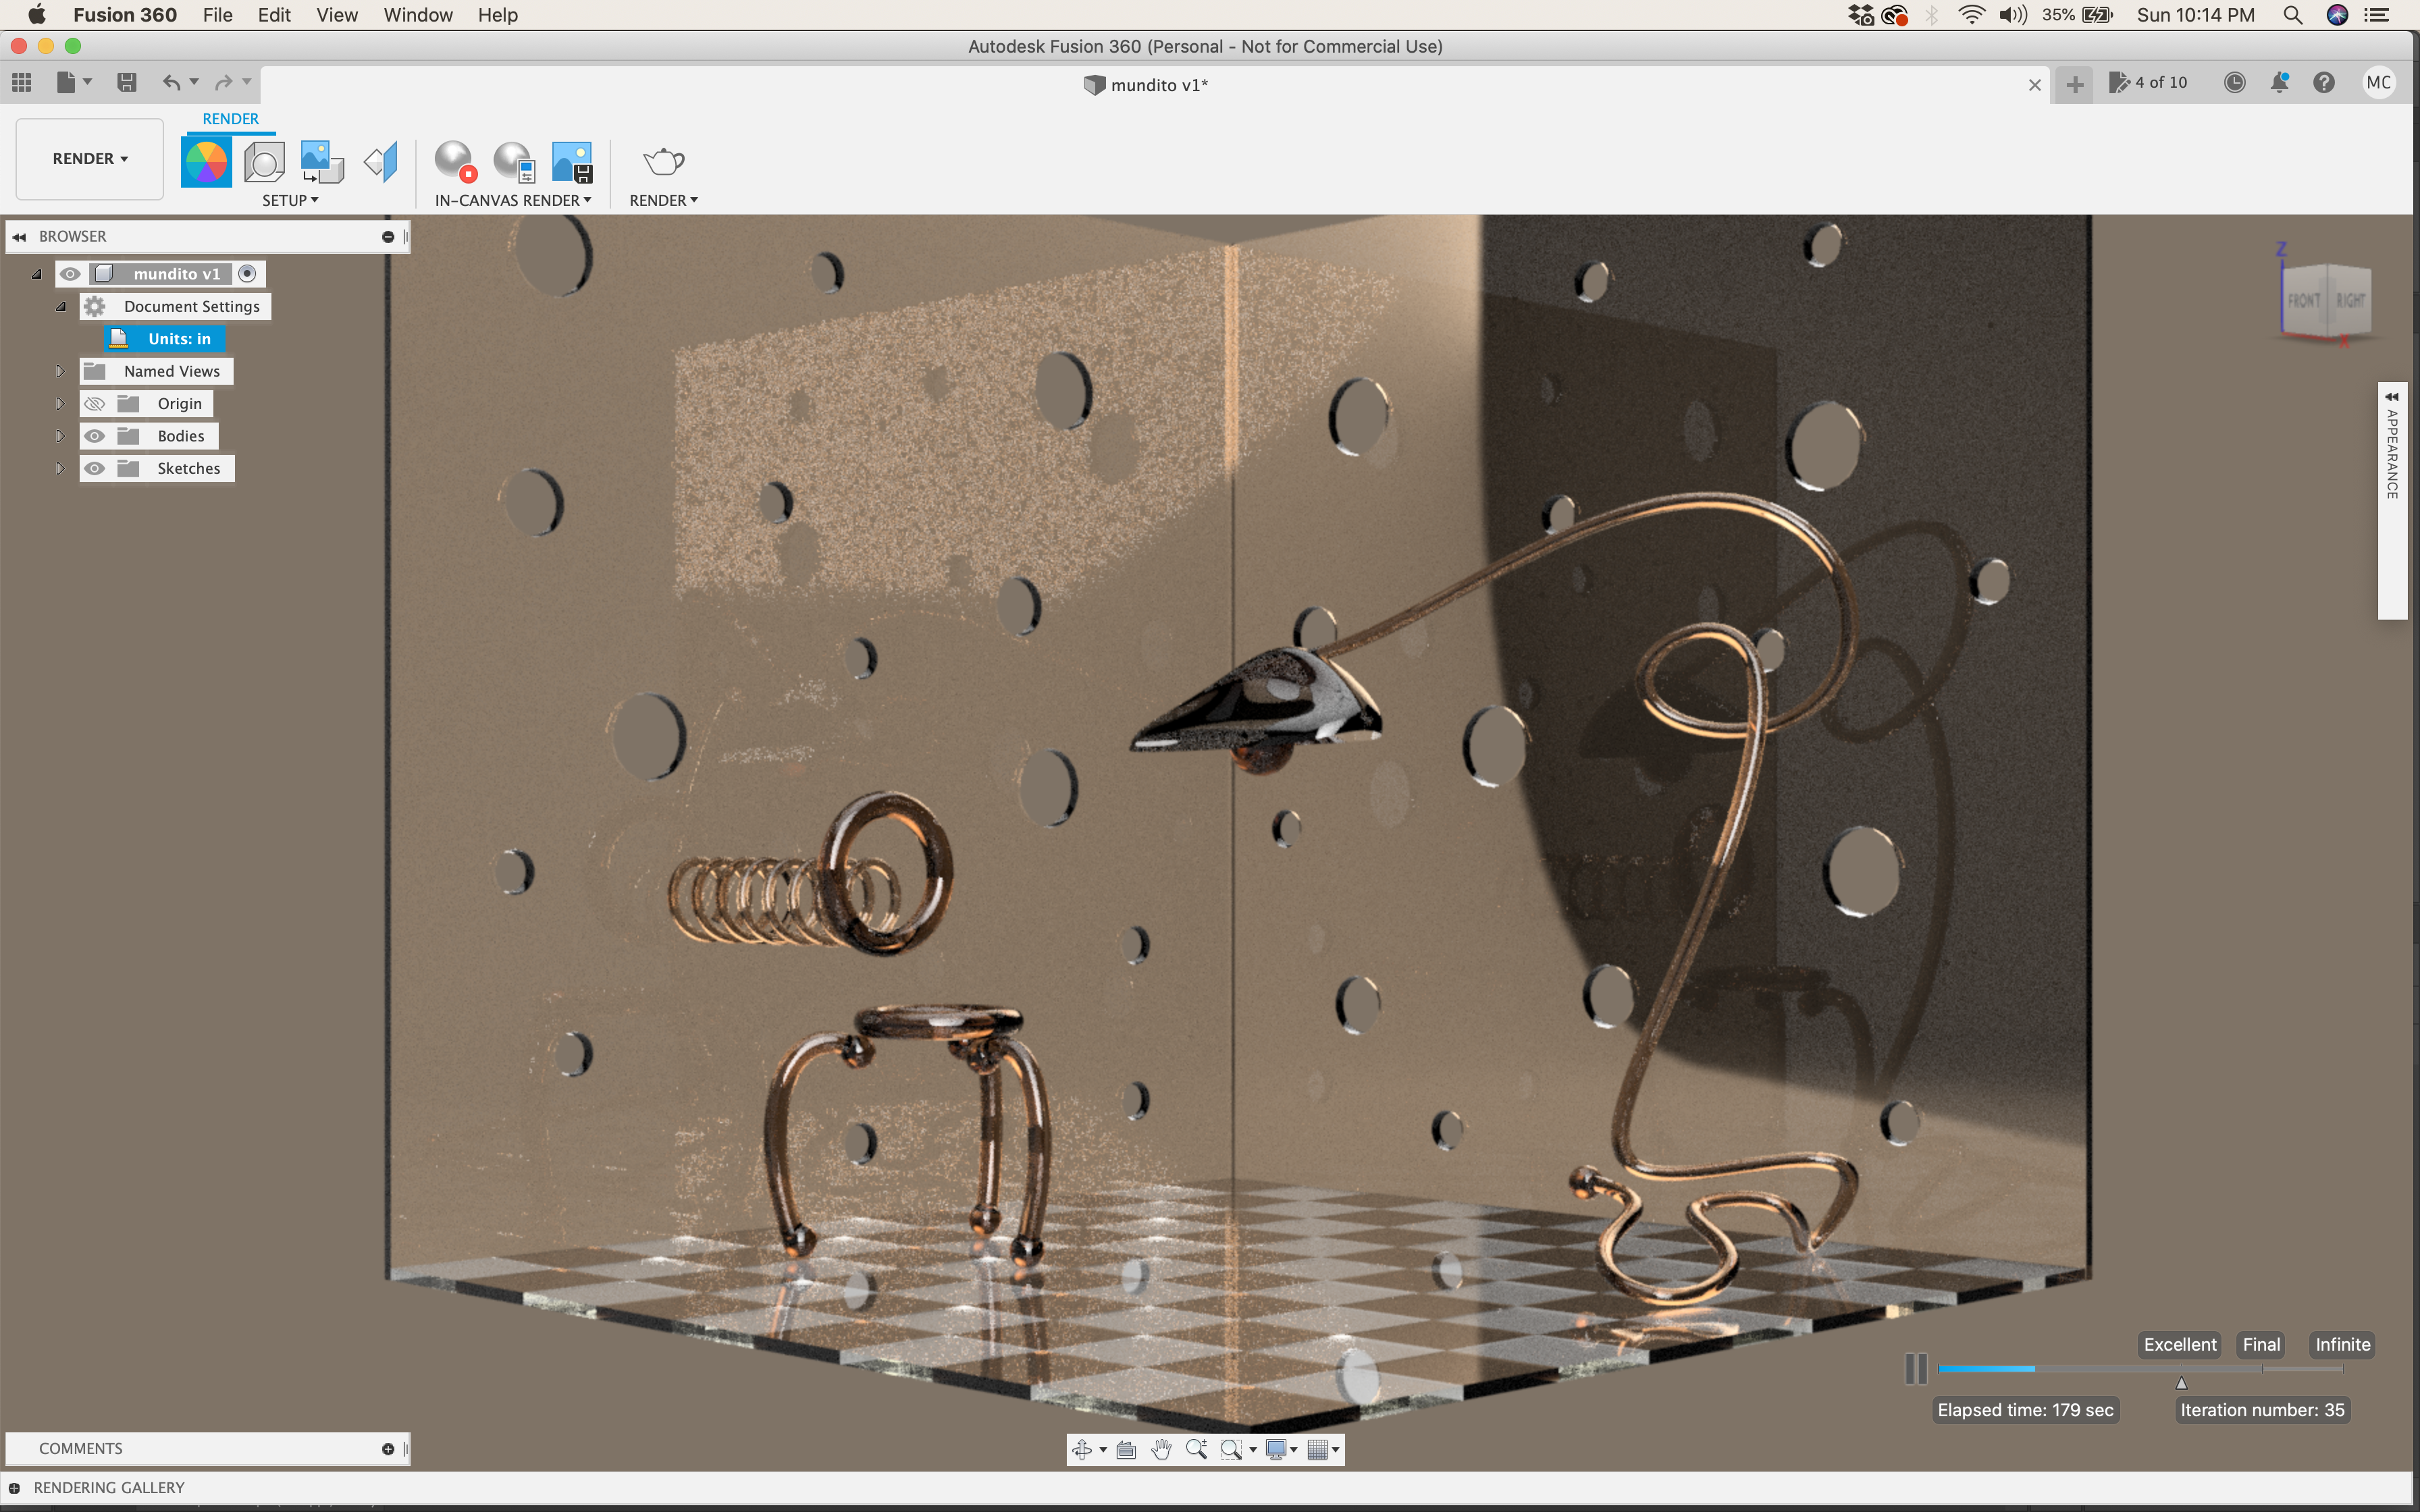Click the Decal tool icon
The height and width of the screenshot is (1512, 2420).
322,162
